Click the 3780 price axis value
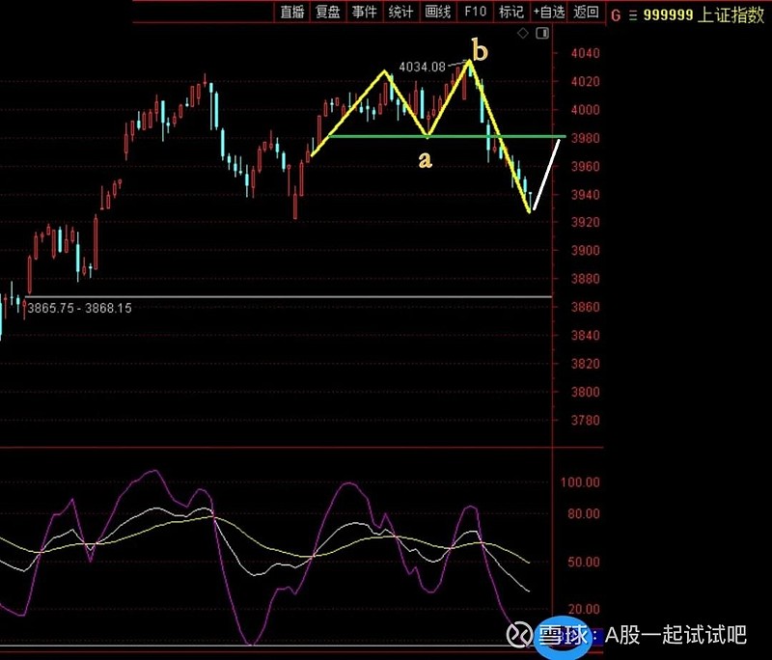772x660 pixels. tap(585, 421)
